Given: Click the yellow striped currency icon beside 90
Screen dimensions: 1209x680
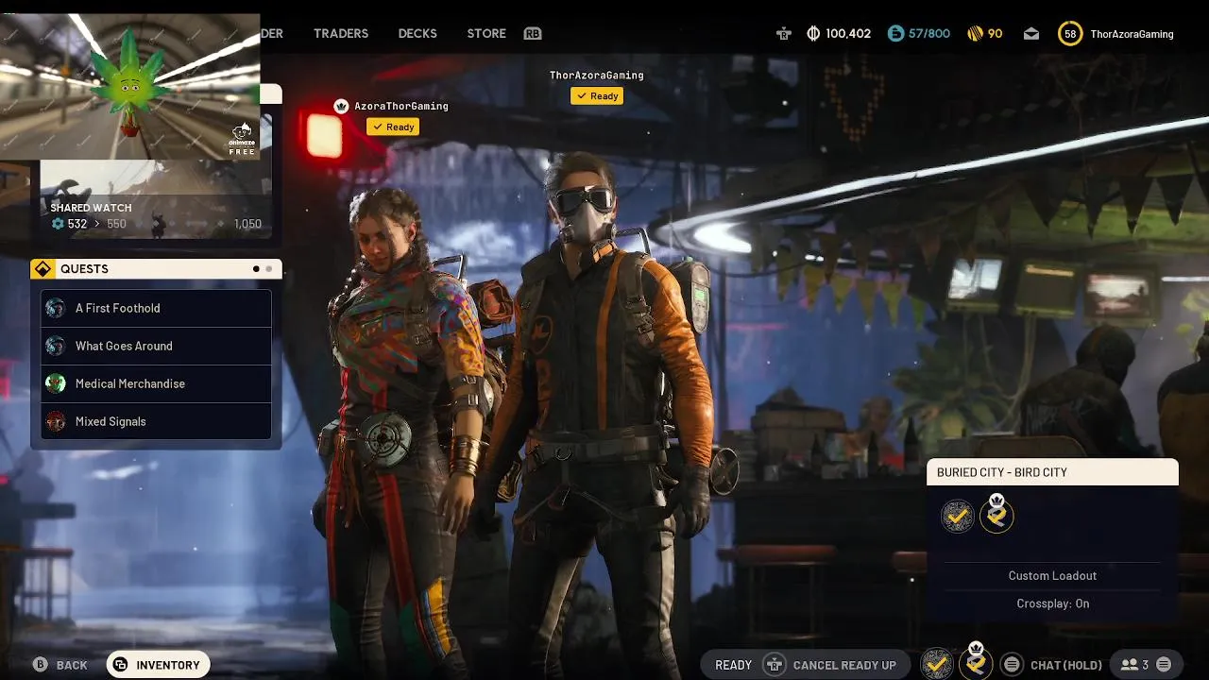Looking at the screenshot, I should [976, 34].
